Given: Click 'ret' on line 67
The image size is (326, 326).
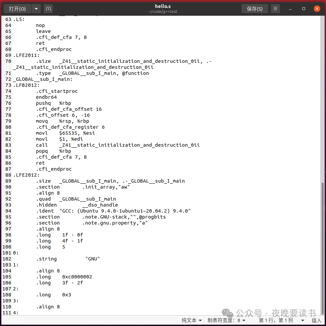Looking at the screenshot, I should 40,43.
